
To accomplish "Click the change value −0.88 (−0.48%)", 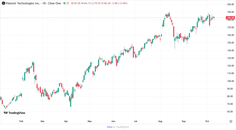I will click(120, 3).
